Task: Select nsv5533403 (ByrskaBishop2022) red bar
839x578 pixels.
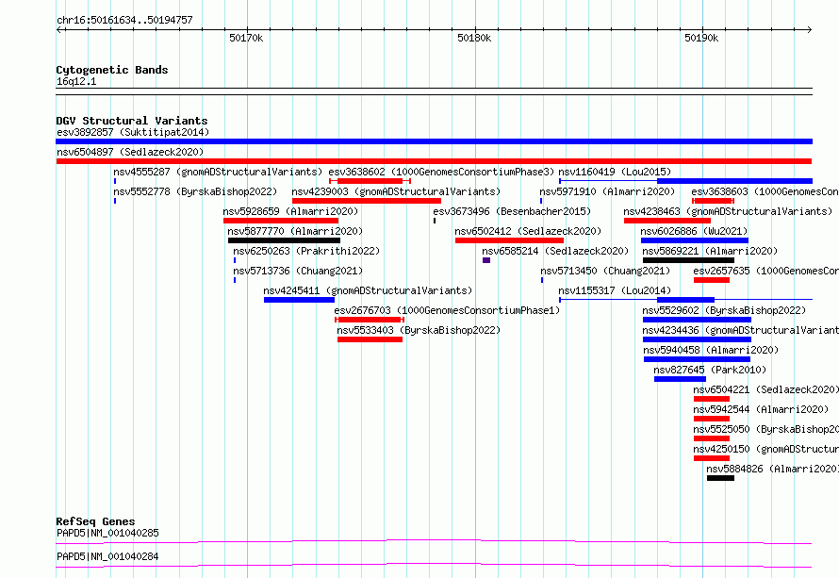Action: tap(370, 339)
